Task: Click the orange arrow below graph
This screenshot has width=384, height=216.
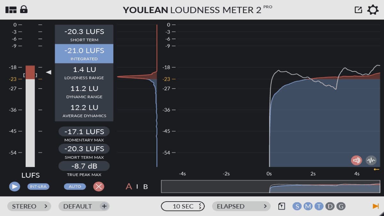Action: (376, 169)
